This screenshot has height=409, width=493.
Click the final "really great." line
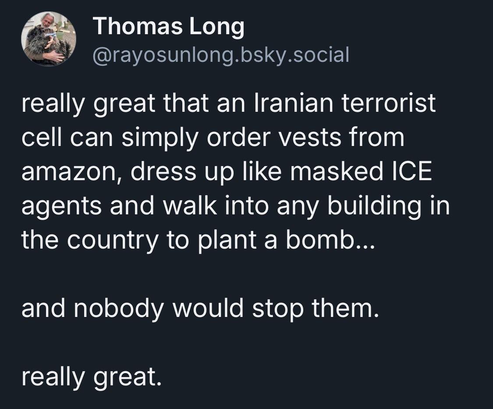tap(89, 377)
